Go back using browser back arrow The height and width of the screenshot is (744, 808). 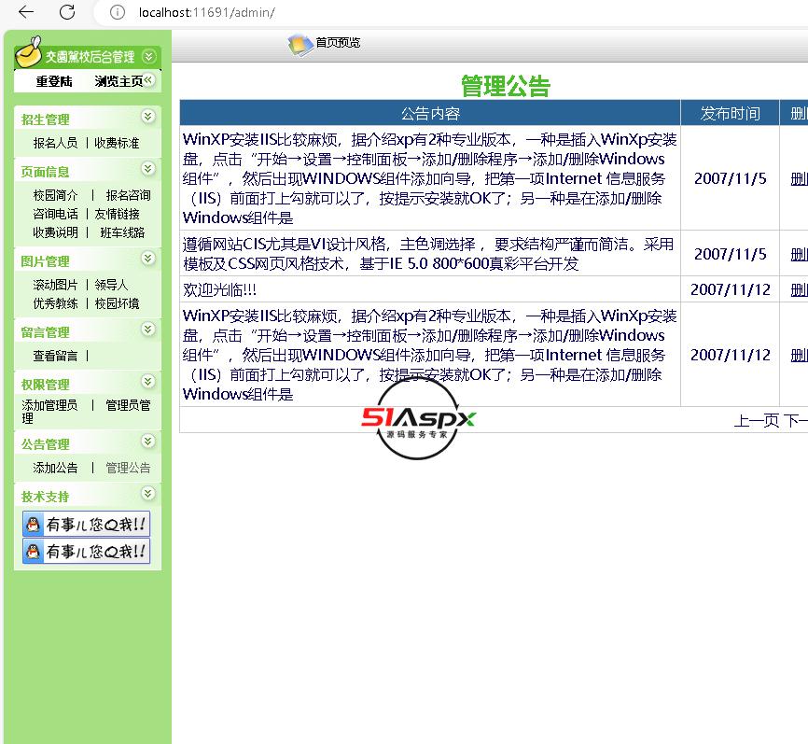26,12
